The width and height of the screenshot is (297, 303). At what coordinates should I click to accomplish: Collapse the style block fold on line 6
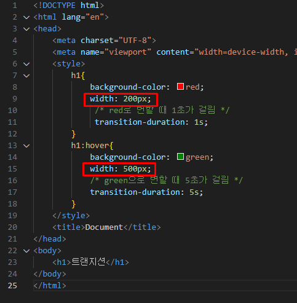26,64
